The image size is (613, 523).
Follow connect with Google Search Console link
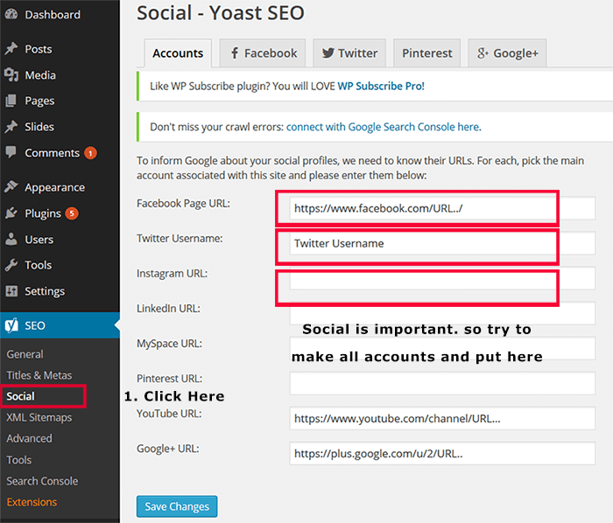coord(383,127)
